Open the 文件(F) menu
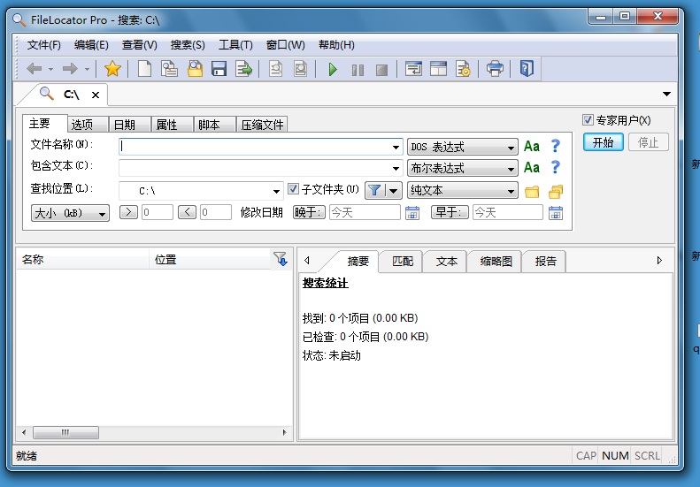 (x=43, y=45)
